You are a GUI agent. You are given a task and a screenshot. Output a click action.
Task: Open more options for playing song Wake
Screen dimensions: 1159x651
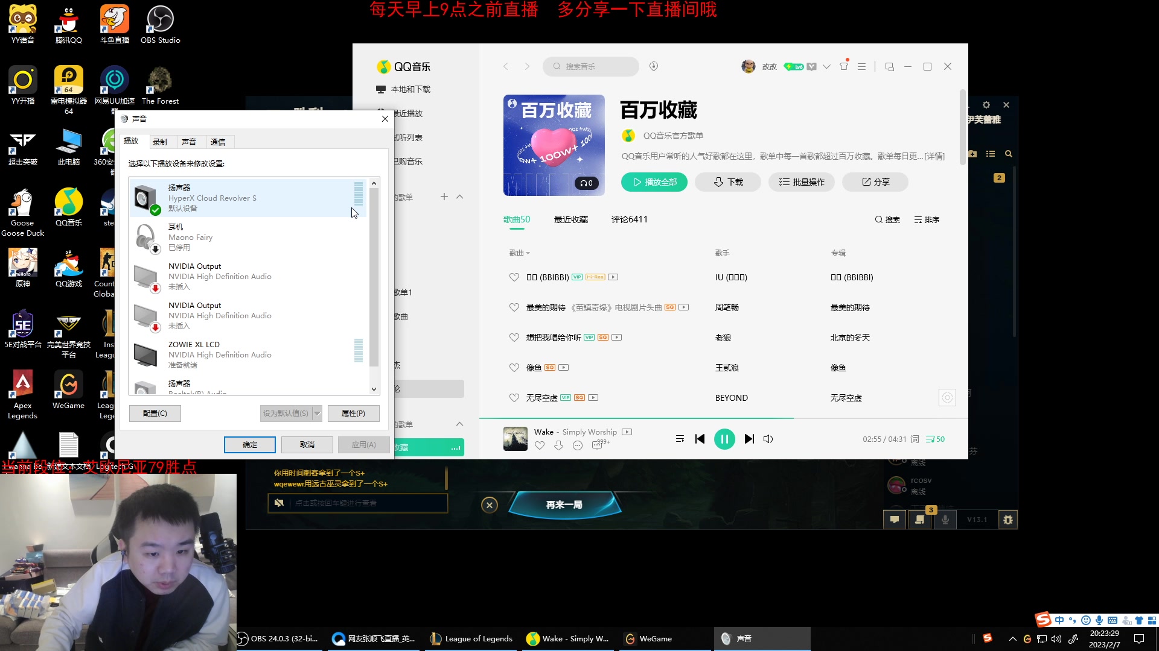[578, 445]
